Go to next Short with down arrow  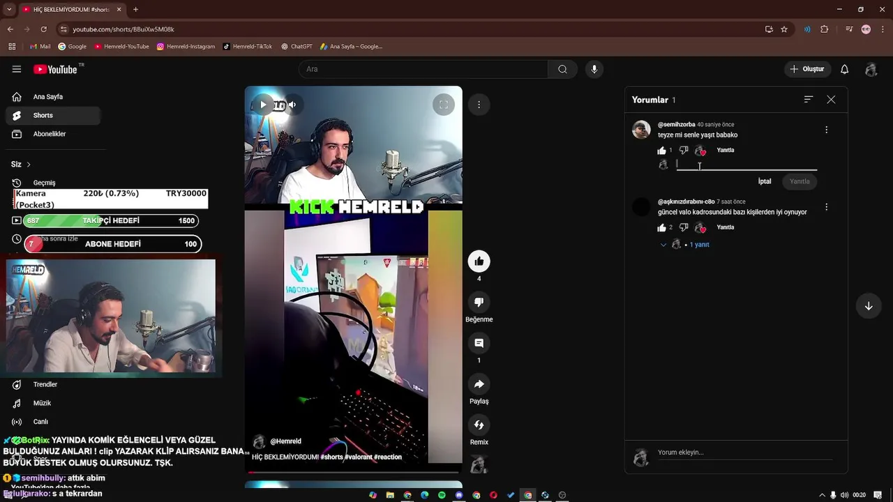click(869, 306)
